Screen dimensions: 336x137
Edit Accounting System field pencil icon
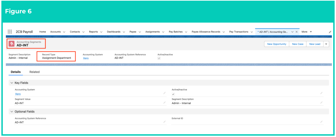coord(164,93)
